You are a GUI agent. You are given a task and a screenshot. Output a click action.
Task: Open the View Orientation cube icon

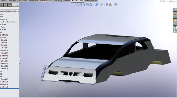click(91, 5)
